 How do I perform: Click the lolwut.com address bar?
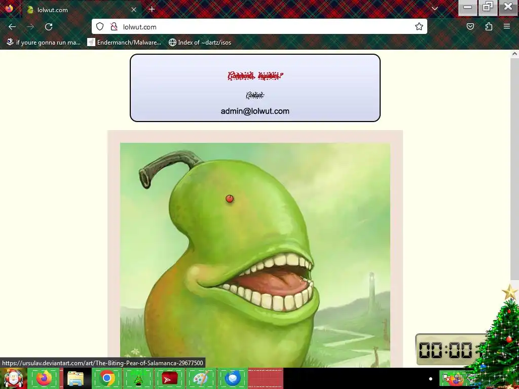[259, 27]
